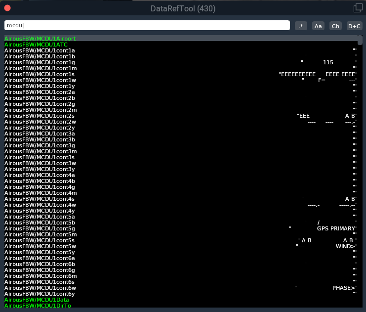
Task: Select AirbusFBW/MCDU1cont1s row
Action: pyautogui.click(x=181, y=74)
